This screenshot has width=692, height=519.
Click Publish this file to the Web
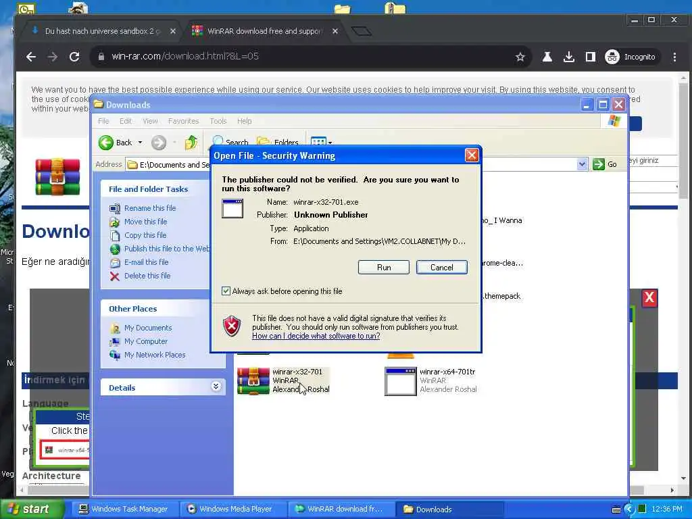coord(167,249)
